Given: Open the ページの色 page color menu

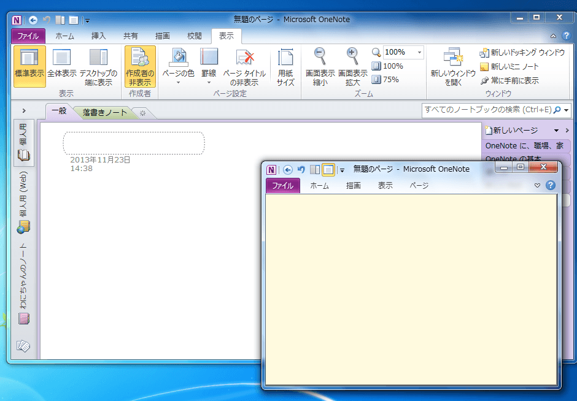Looking at the screenshot, I should point(178,67).
